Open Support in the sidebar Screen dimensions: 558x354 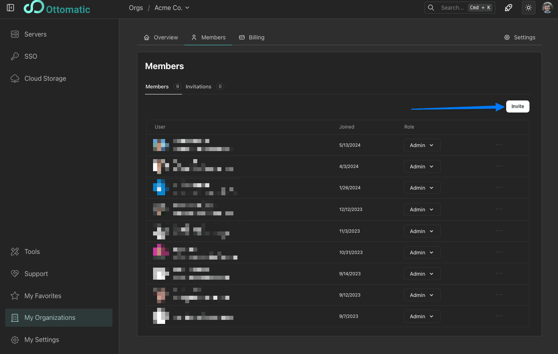pyautogui.click(x=36, y=274)
